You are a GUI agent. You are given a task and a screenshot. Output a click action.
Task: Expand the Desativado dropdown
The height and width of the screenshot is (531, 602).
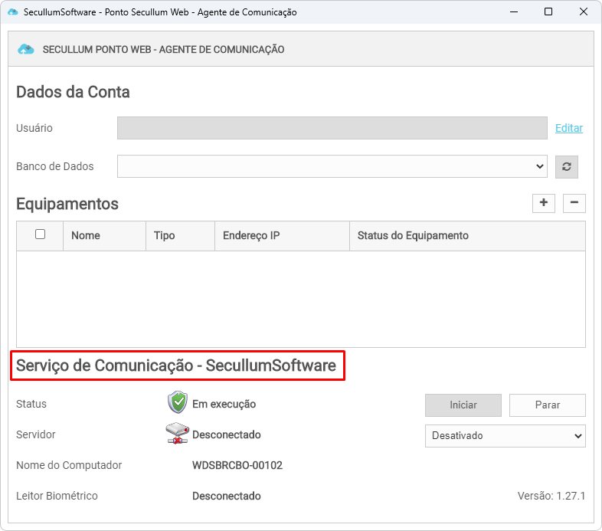(505, 436)
